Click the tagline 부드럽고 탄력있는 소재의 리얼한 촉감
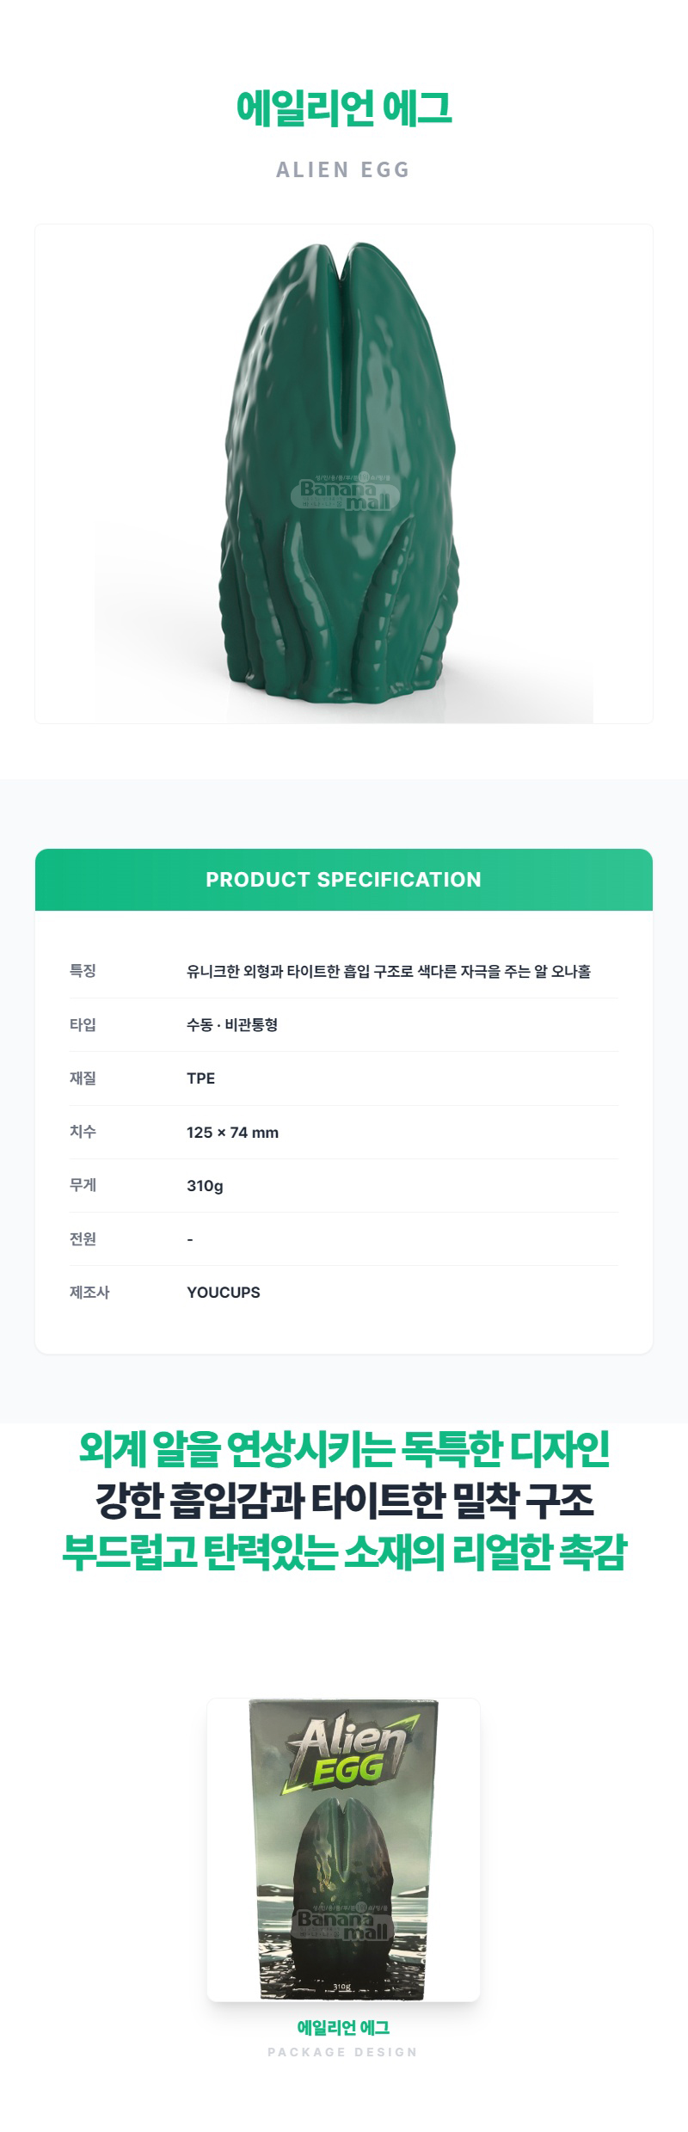The width and height of the screenshot is (688, 2132). click(344, 1552)
